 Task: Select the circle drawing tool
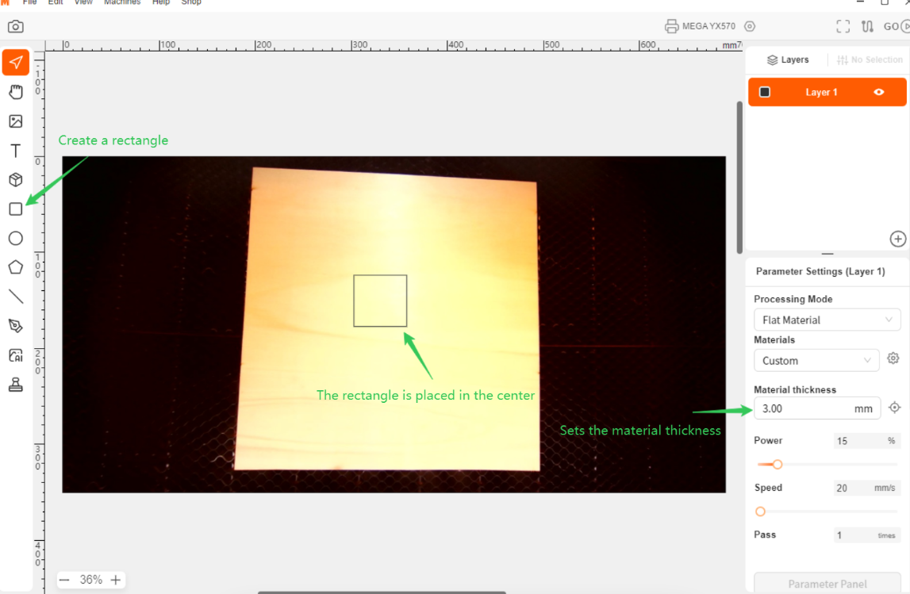pyautogui.click(x=16, y=239)
